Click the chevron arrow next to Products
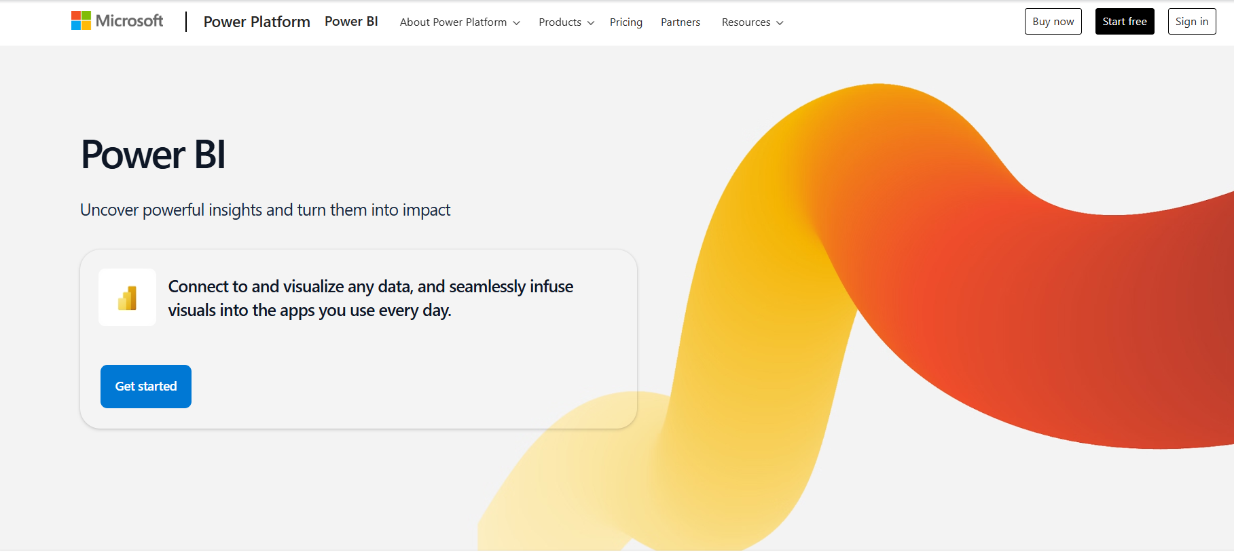Screen dimensions: 1234x552 (x=591, y=23)
